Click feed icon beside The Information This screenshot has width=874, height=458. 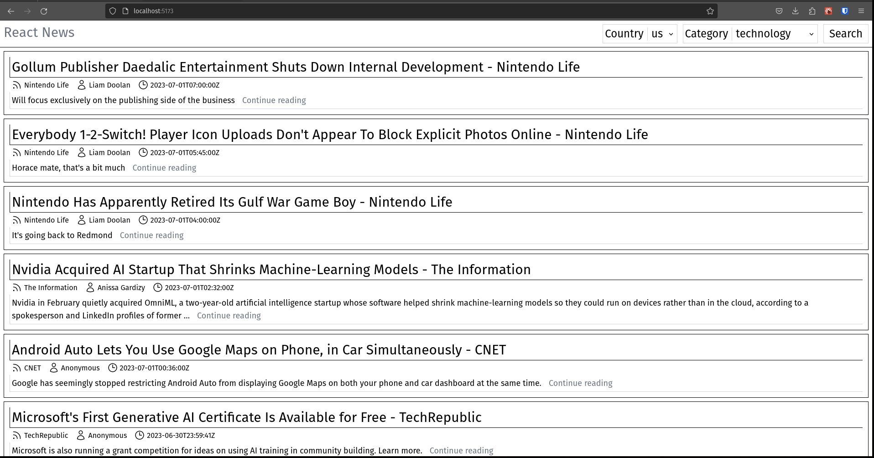17,288
